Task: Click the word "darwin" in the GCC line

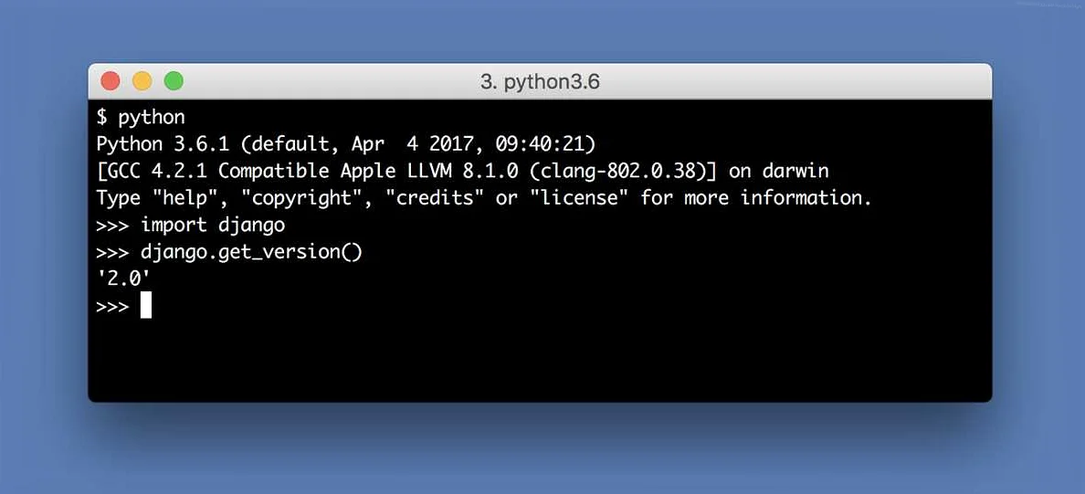Action: [795, 171]
